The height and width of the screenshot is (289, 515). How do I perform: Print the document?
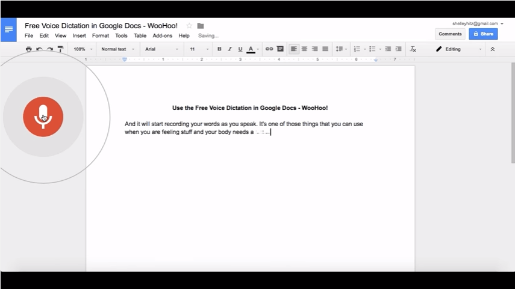[x=28, y=49]
